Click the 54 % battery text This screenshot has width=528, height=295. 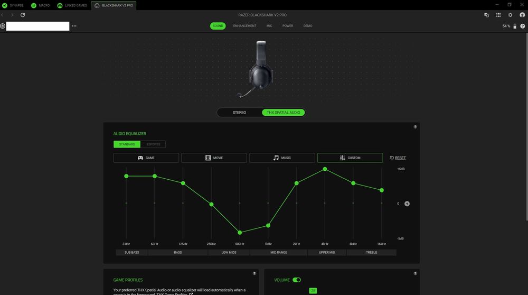pos(506,26)
